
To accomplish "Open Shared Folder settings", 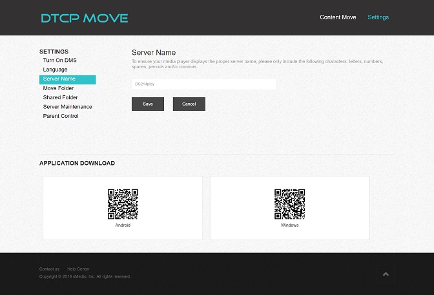I will click(60, 98).
